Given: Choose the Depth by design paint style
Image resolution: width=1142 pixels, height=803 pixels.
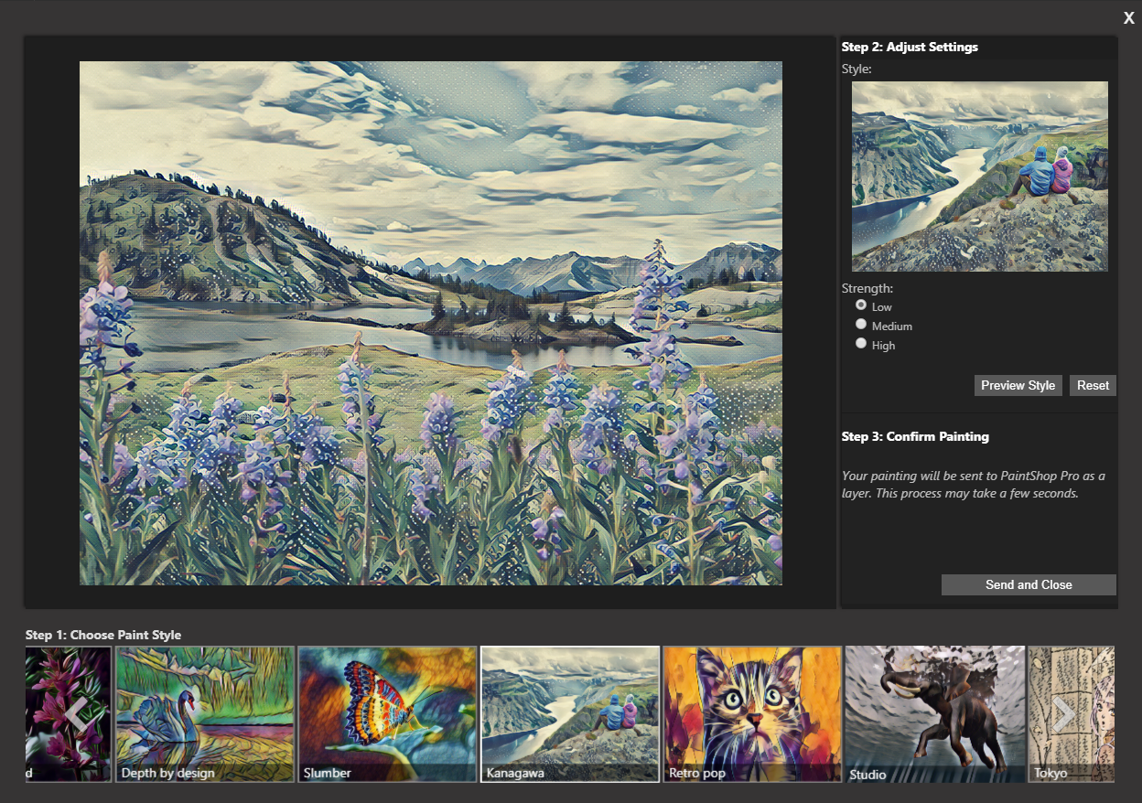Looking at the screenshot, I should point(205,714).
